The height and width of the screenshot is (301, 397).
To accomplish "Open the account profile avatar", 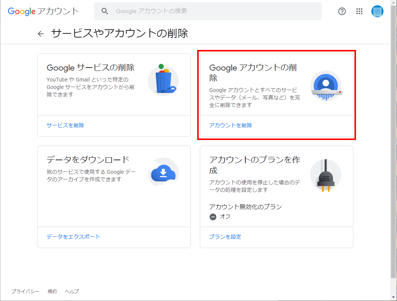I will 377,11.
